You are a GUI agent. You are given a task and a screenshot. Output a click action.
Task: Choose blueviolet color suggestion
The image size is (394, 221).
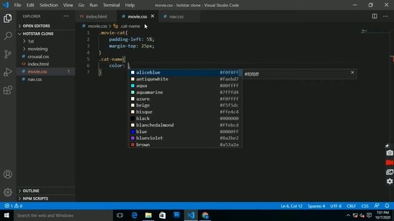pyautogui.click(x=185, y=138)
